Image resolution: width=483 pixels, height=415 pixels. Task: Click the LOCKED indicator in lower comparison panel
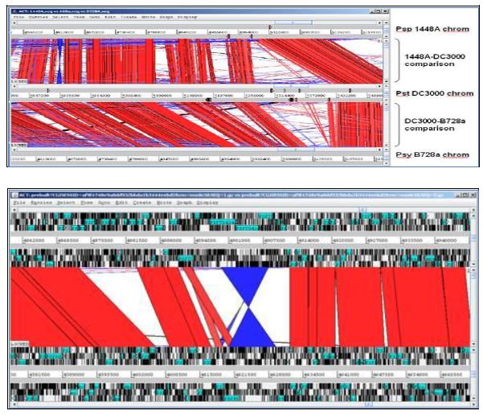[18, 343]
